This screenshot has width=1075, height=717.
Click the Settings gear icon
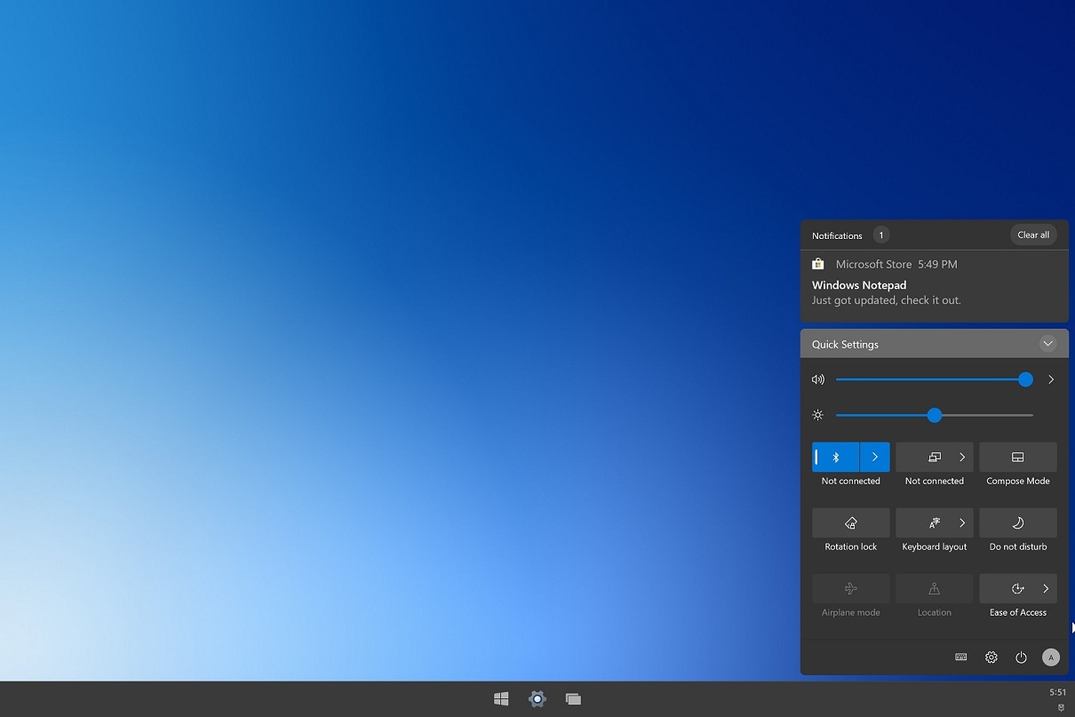(991, 657)
